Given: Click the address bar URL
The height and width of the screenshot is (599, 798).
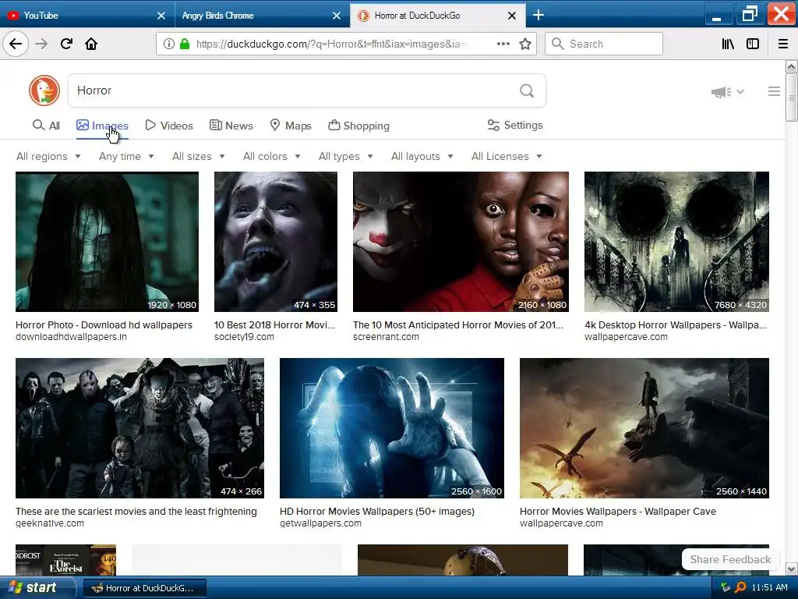Looking at the screenshot, I should coord(330,44).
